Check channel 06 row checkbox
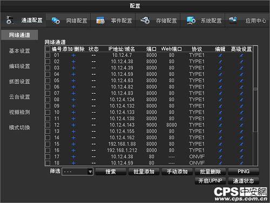Viewport: 270px width, 203px height. click(48, 87)
